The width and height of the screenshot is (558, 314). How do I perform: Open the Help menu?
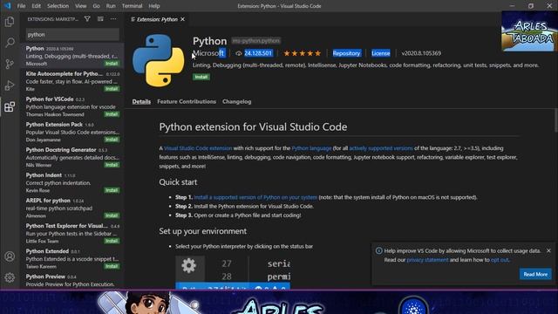tap(154, 6)
